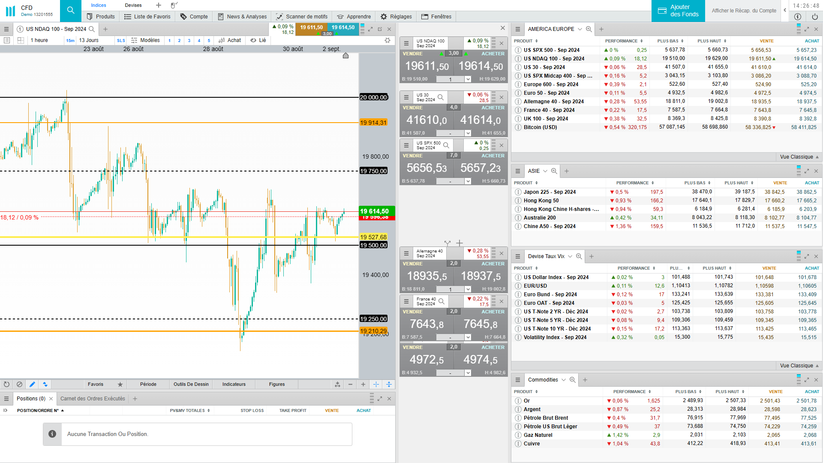Click the power logout icon
823x463 pixels.
click(x=814, y=17)
